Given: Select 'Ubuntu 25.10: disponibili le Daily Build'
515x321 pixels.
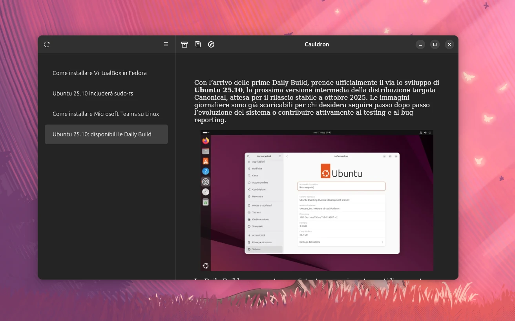Looking at the screenshot, I should click(x=102, y=134).
